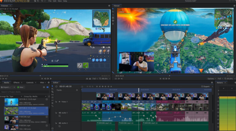
Task: Switch media panel to list view
Action: 44,87
